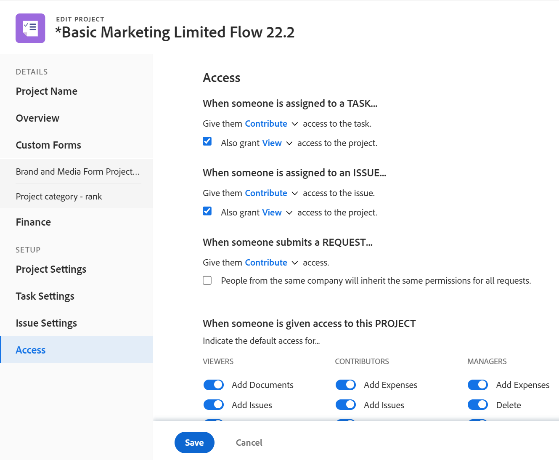Open Custom Forms section in sidebar
This screenshot has width=559, height=460.
pos(48,145)
